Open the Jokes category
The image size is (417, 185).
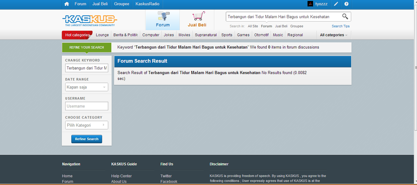click(169, 35)
